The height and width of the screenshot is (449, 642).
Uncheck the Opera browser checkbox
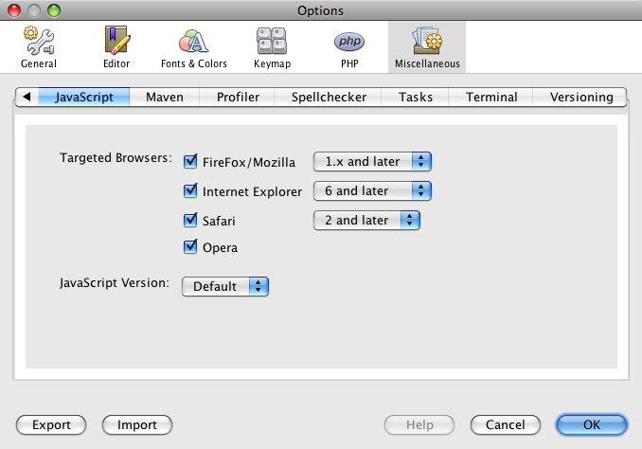point(190,248)
